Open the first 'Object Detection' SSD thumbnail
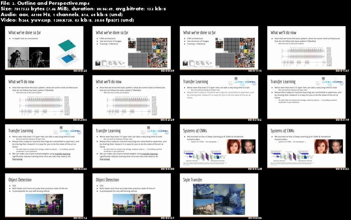The image size is (351, 220). [45, 195]
